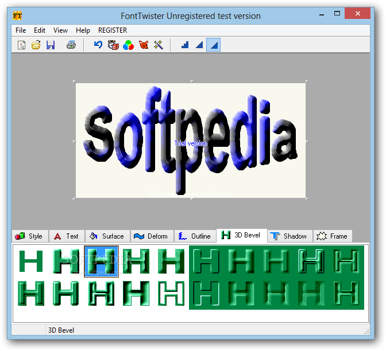Select the smooth triangle quality icon
386x351 pixels.
point(214,45)
